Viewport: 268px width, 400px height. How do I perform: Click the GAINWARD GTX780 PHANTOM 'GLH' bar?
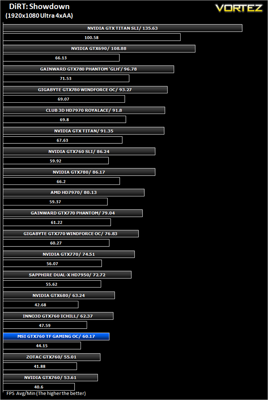tap(88, 69)
